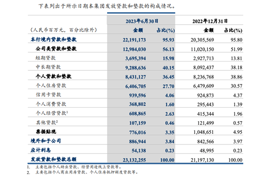Click the 应计利息 row label

(41, 150)
